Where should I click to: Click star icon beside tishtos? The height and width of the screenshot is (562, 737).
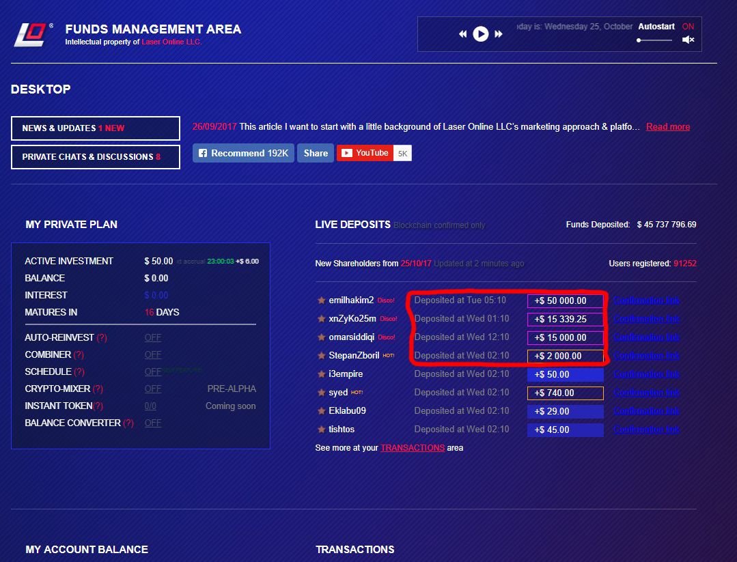pos(322,430)
